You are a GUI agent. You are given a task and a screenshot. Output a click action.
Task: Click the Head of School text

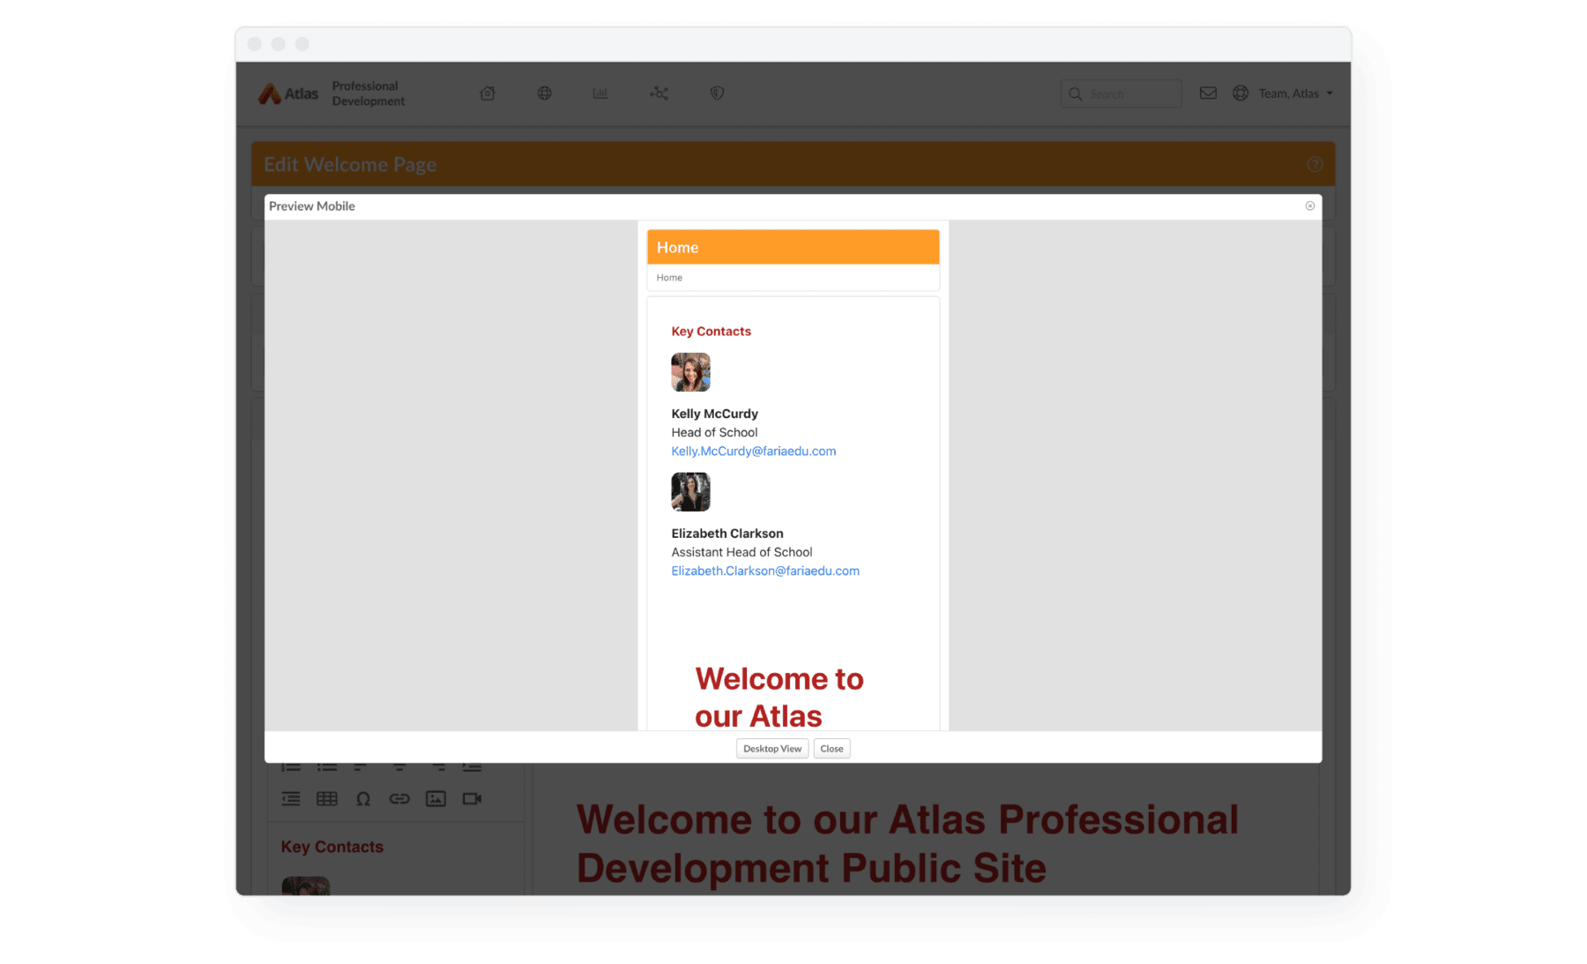point(714,432)
